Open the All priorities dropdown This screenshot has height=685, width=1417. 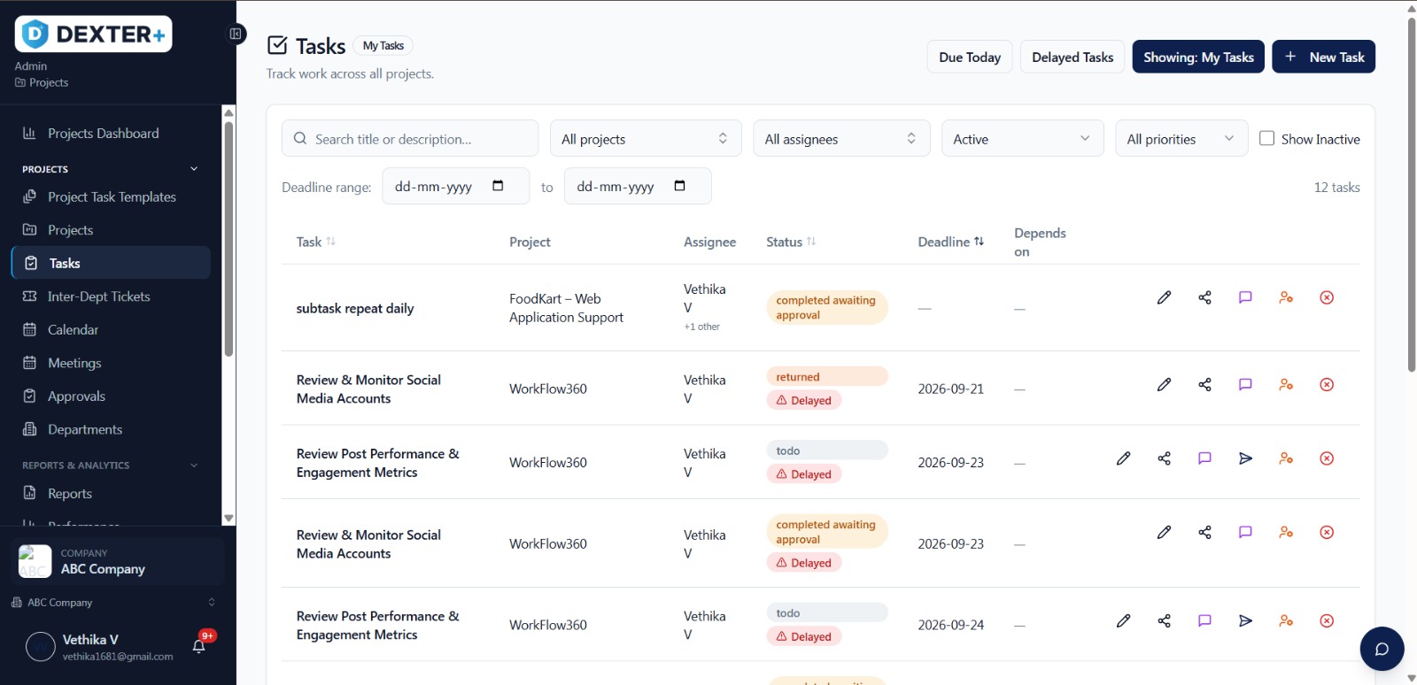click(x=1181, y=138)
